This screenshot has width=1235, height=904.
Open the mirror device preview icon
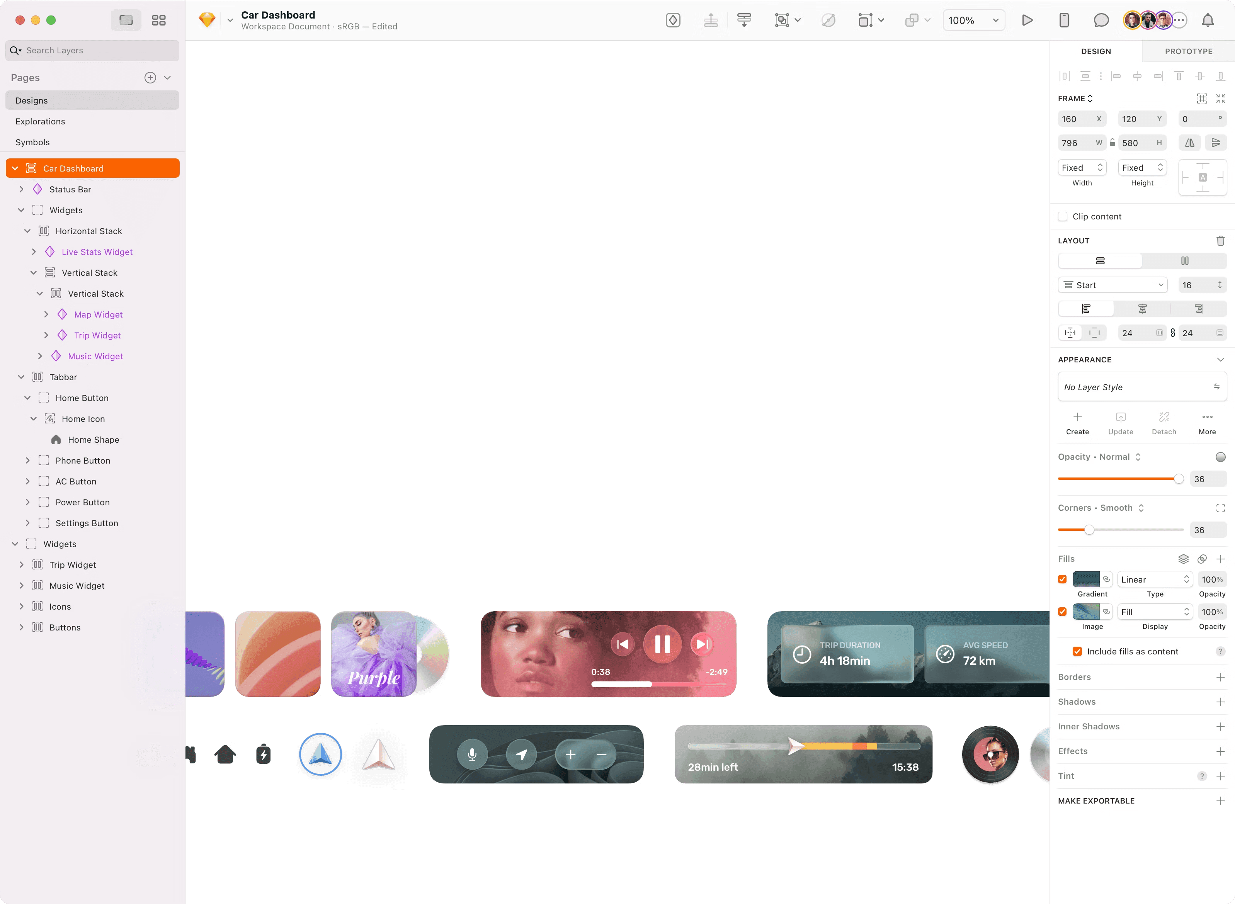tap(1064, 20)
